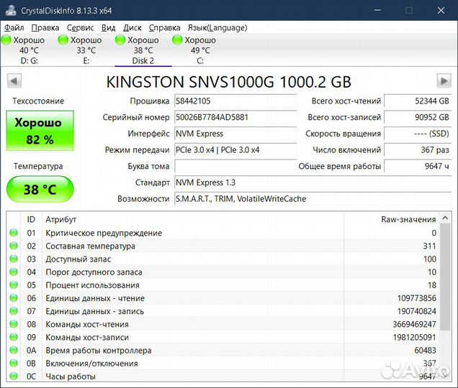
Task: Click the firmware field S8442105
Action: coord(235,101)
